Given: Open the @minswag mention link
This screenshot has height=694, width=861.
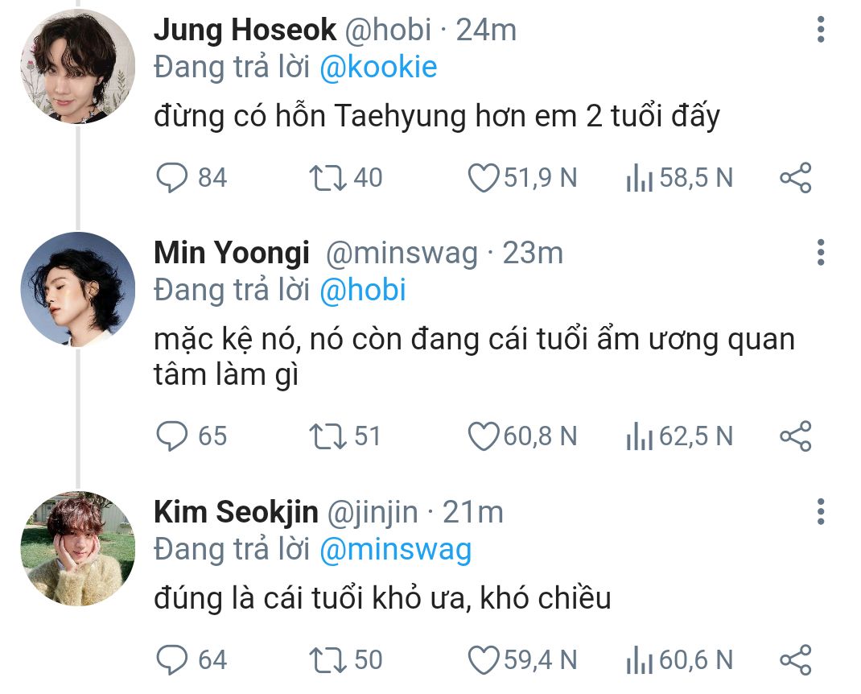Looking at the screenshot, I should click(x=395, y=550).
